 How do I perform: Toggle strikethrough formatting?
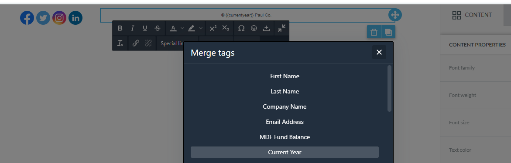tap(158, 28)
